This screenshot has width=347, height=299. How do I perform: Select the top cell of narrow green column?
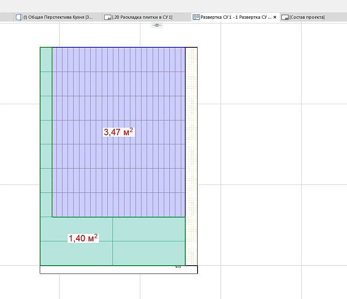tap(46, 60)
